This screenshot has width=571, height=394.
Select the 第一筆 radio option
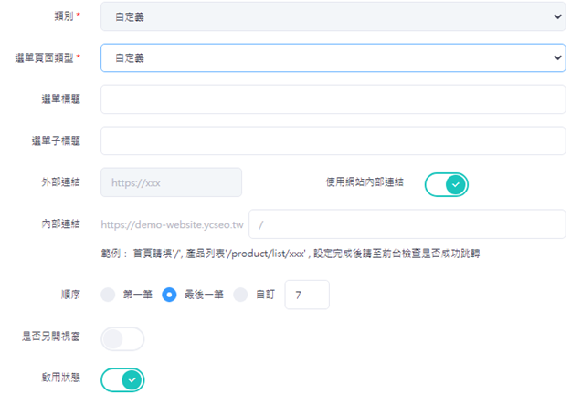109,295
